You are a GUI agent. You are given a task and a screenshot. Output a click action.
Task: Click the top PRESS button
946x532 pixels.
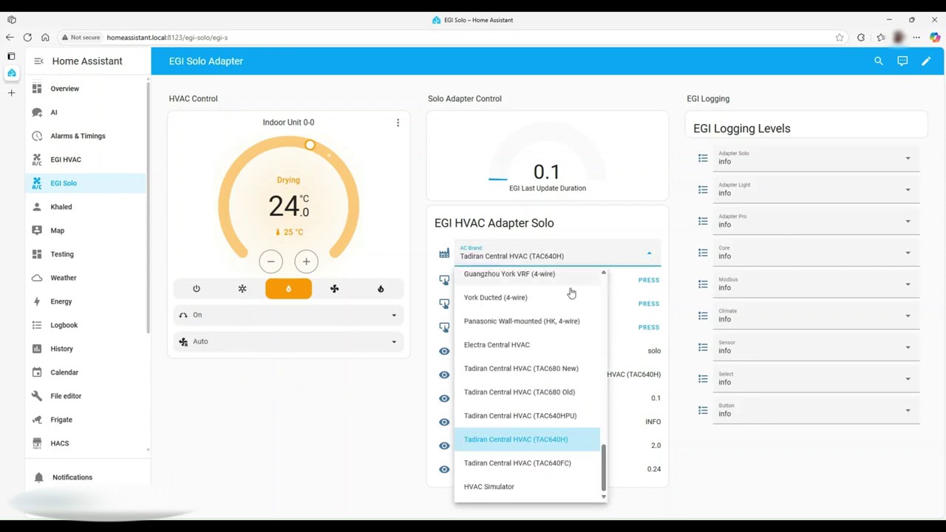coord(649,280)
